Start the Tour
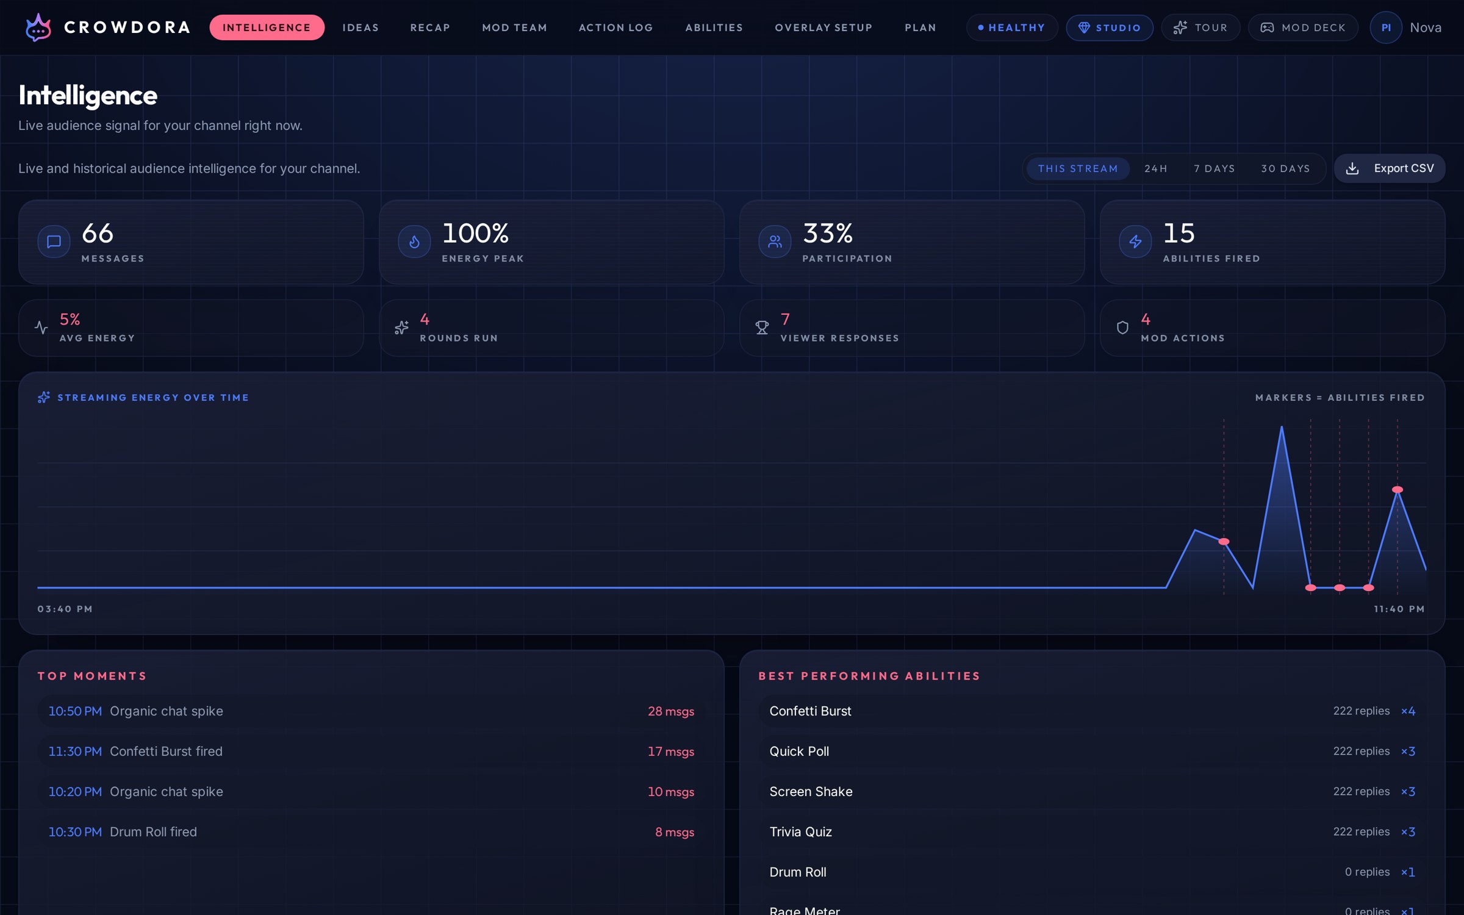The width and height of the screenshot is (1464, 915). pos(1200,27)
